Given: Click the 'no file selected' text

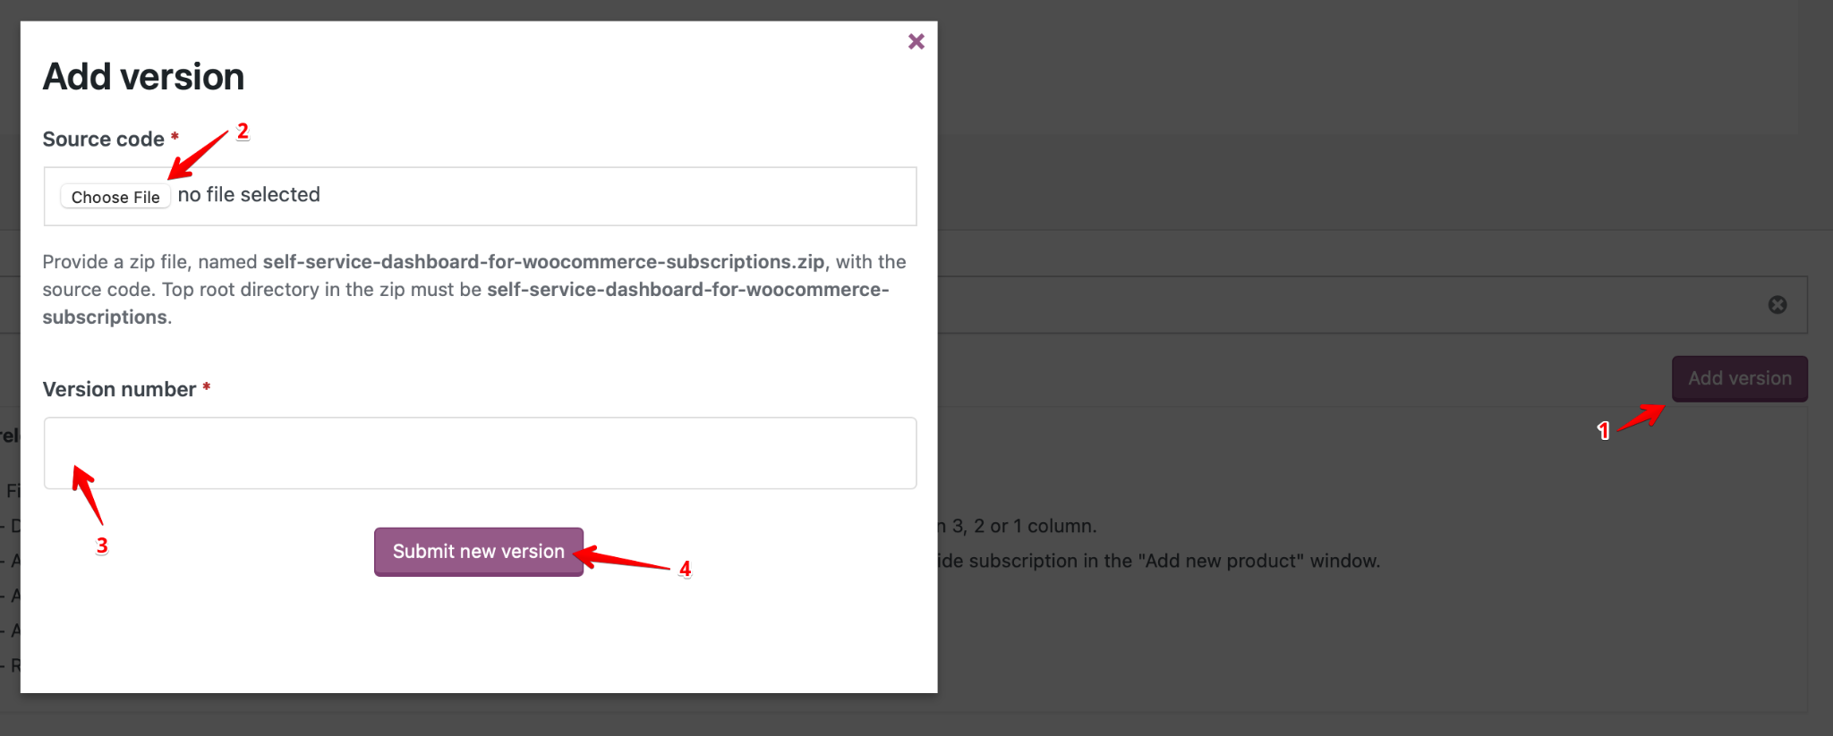Looking at the screenshot, I should point(249,195).
